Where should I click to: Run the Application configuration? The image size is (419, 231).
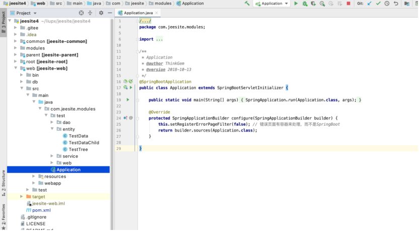[x=296, y=4]
